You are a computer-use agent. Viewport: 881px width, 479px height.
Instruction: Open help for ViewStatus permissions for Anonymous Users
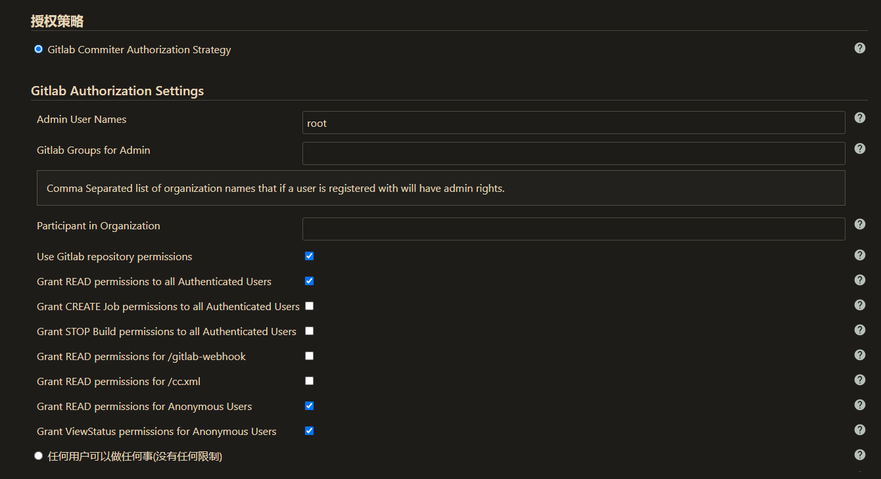click(x=859, y=430)
